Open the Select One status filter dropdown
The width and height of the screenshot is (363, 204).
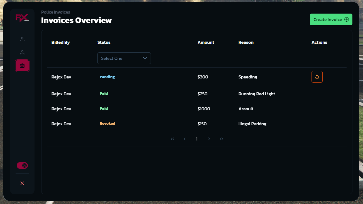coord(124,58)
